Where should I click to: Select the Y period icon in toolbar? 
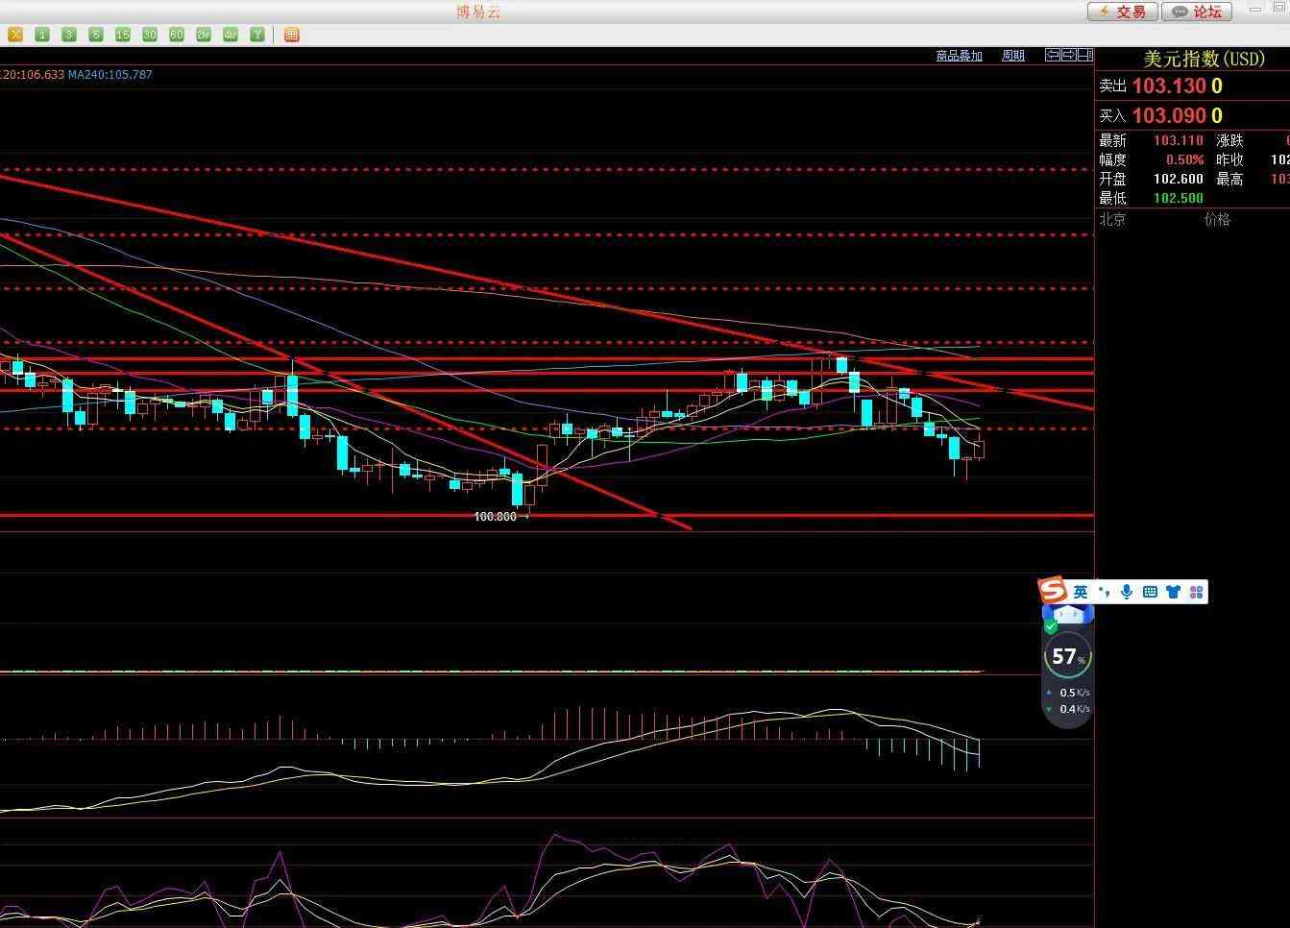point(257,35)
